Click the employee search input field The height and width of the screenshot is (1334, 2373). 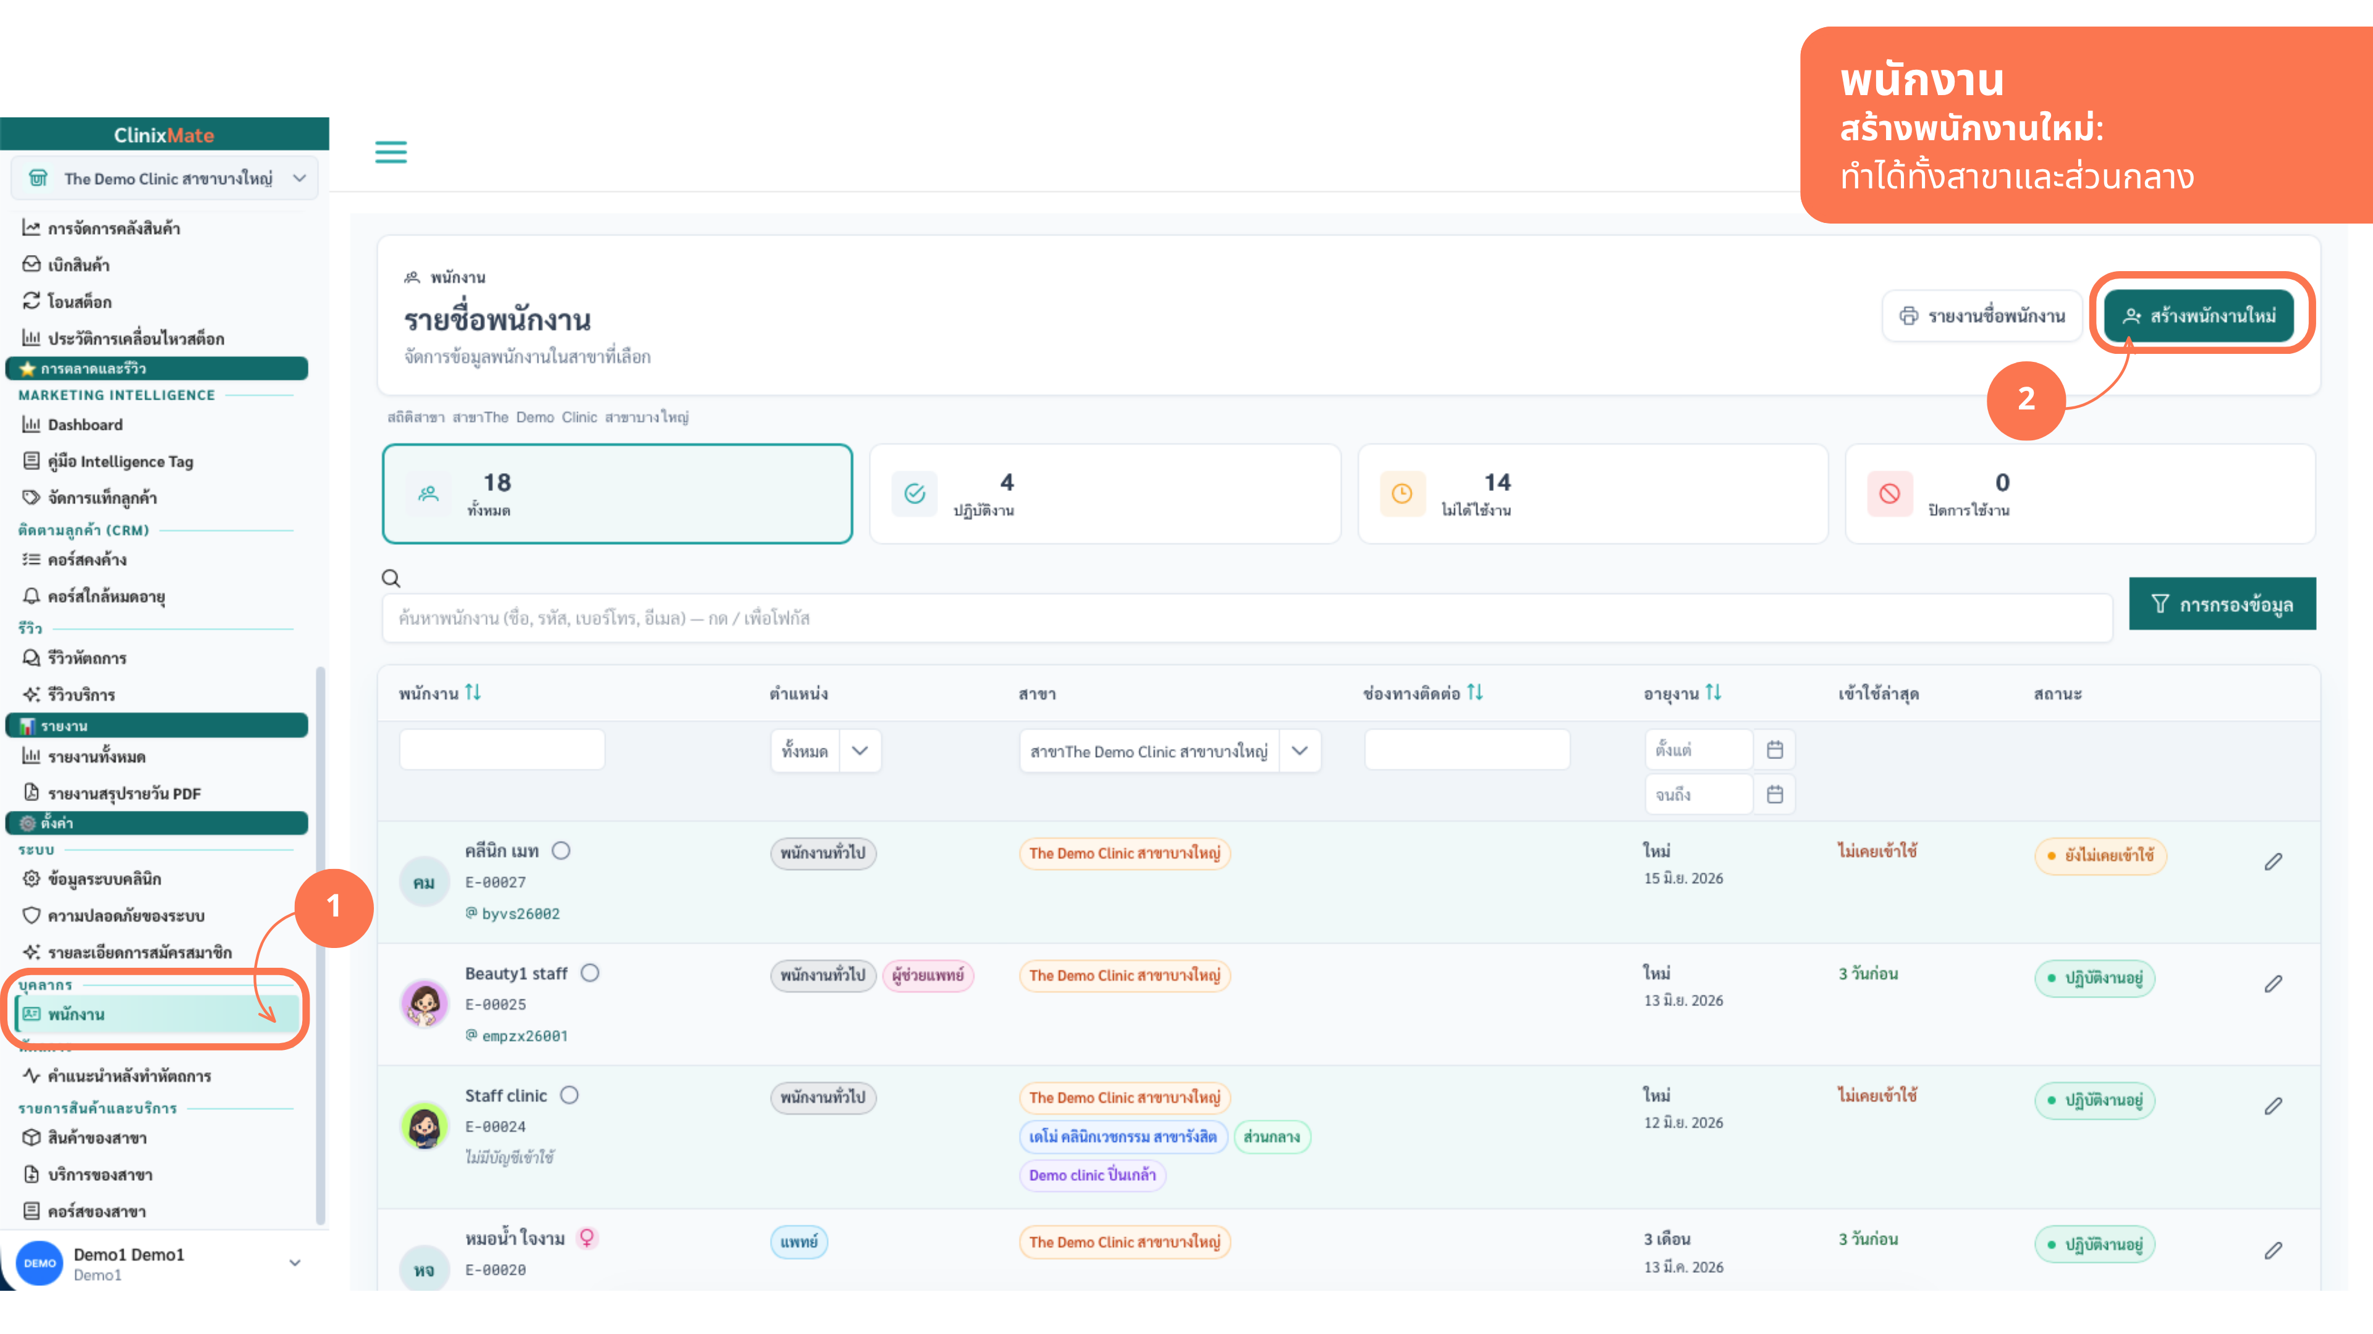pyautogui.click(x=1246, y=619)
